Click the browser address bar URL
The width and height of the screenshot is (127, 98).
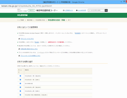(27, 6)
